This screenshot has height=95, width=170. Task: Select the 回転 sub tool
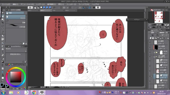15,21
